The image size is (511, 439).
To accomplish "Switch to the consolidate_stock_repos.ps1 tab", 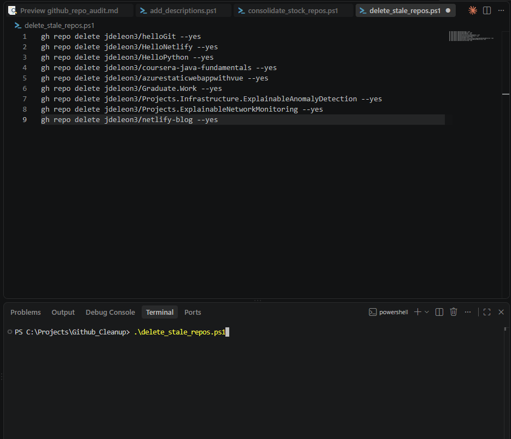I will click(x=293, y=11).
